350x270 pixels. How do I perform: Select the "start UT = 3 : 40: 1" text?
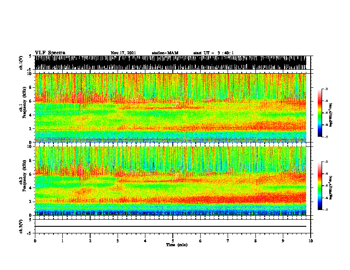213,53
